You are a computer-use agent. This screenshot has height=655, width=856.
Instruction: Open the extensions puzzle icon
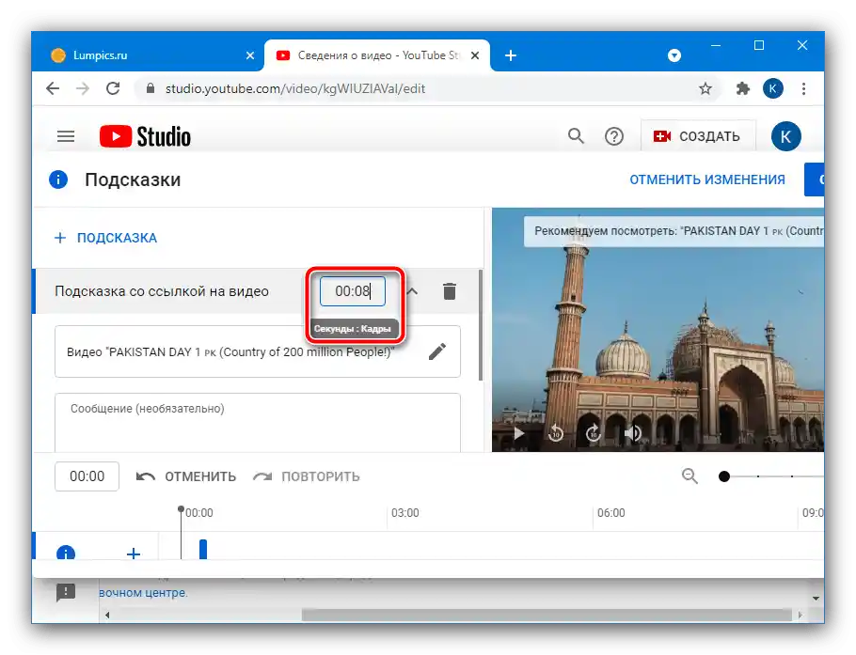pos(742,88)
